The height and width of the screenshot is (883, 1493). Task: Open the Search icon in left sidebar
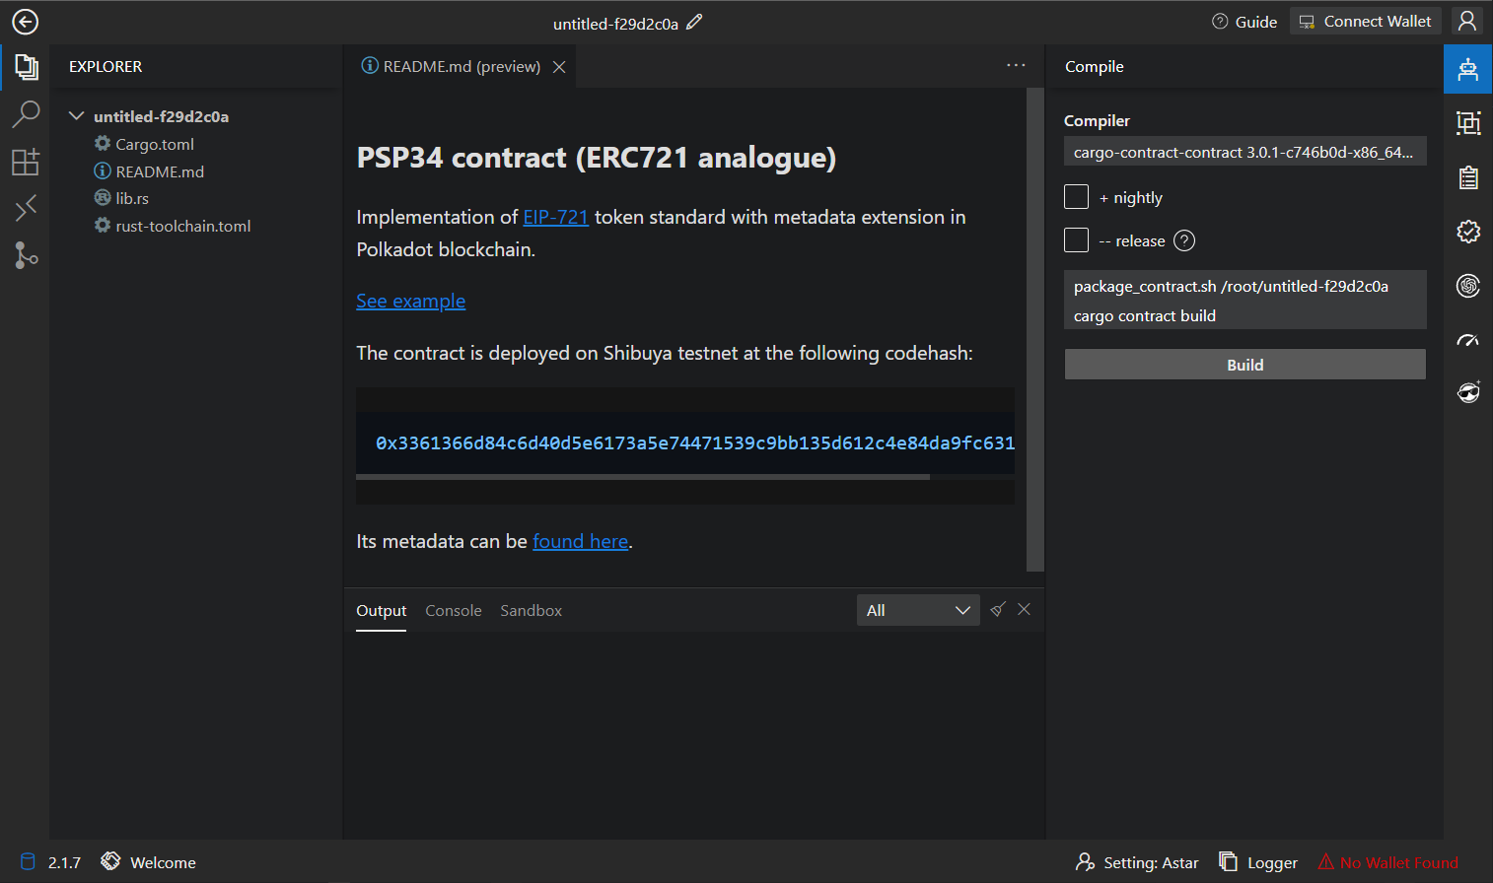coord(26,114)
